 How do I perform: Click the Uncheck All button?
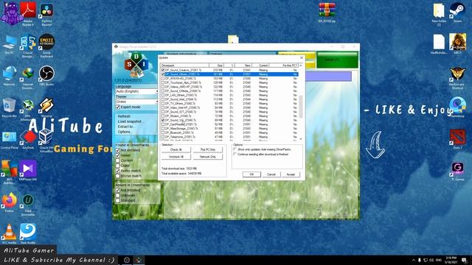pyautogui.click(x=176, y=157)
